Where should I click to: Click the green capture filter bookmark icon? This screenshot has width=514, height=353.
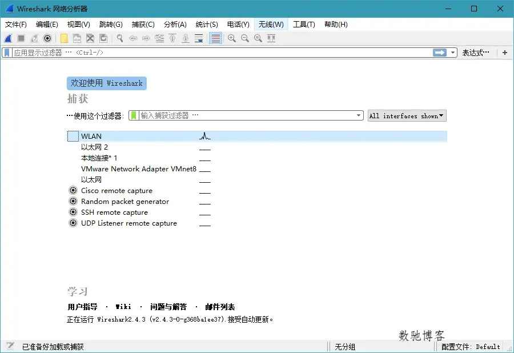pyautogui.click(x=134, y=115)
